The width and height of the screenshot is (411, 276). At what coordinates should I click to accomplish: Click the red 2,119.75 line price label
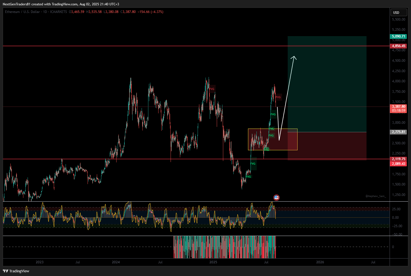coord(399,159)
